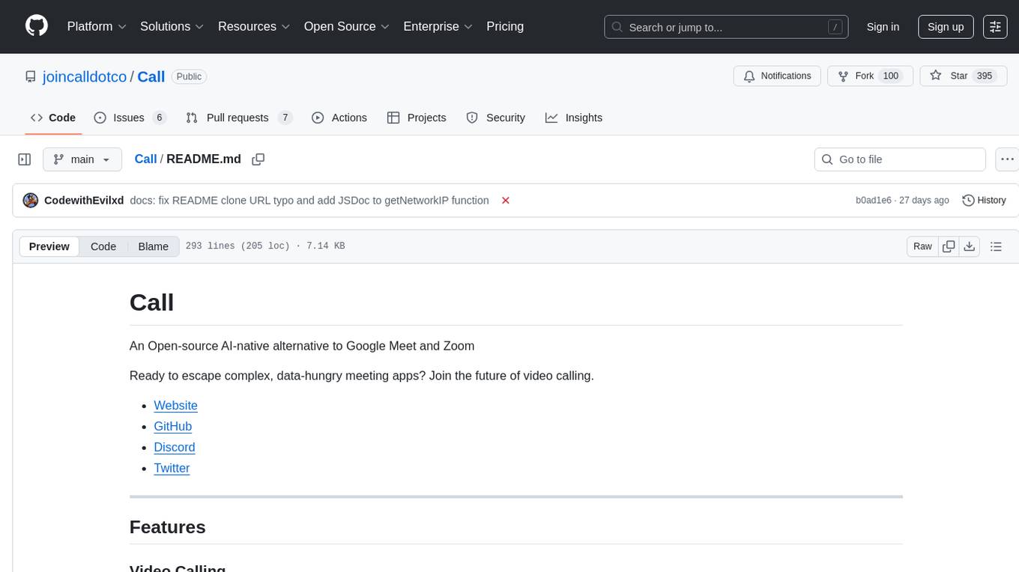Click the repository icon beside joincalldotco
The height and width of the screenshot is (572, 1019).
click(31, 77)
